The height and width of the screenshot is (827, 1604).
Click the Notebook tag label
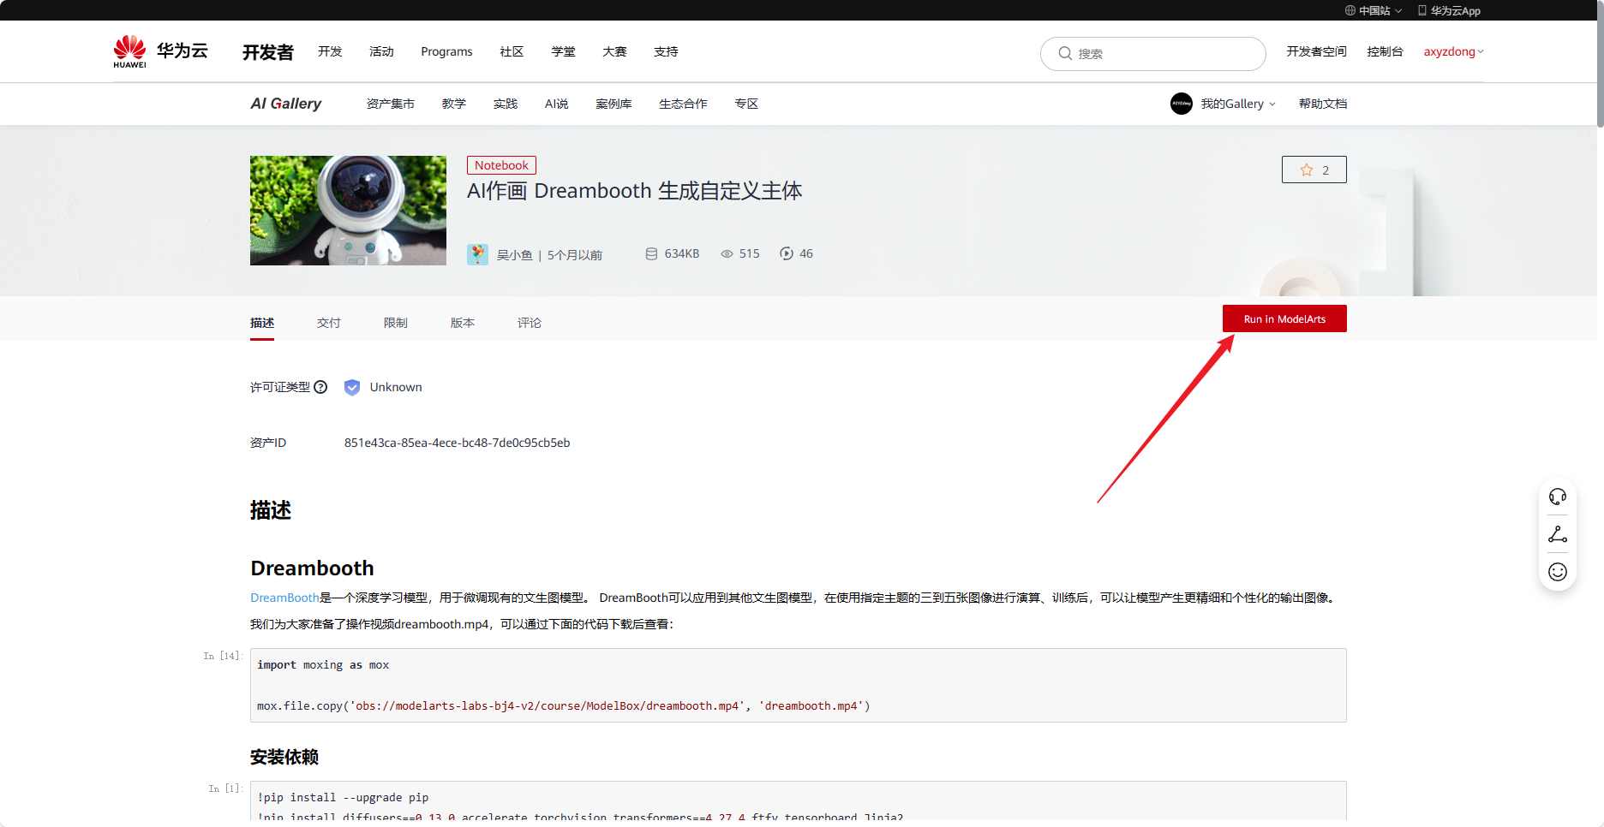click(x=501, y=165)
